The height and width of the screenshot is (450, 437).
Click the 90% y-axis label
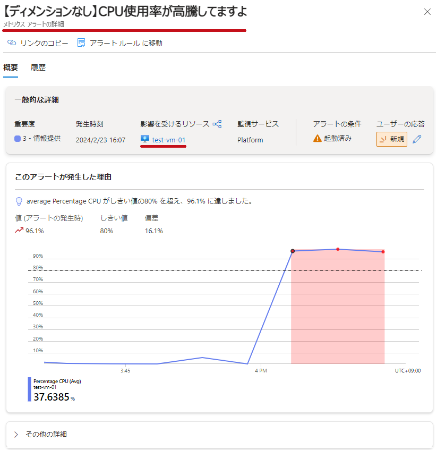point(38,256)
